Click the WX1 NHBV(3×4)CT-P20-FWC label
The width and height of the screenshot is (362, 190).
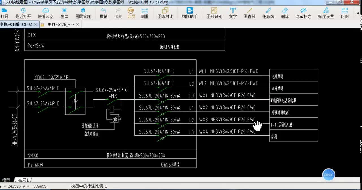[x=227, y=95]
